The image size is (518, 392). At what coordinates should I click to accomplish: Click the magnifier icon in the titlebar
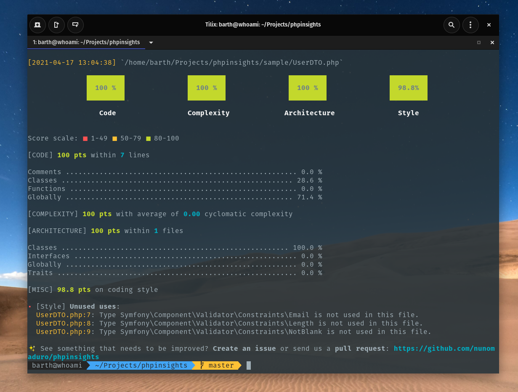click(x=452, y=25)
